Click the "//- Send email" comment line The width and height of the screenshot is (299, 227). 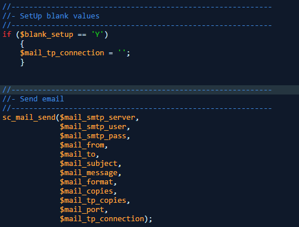(x=33, y=99)
